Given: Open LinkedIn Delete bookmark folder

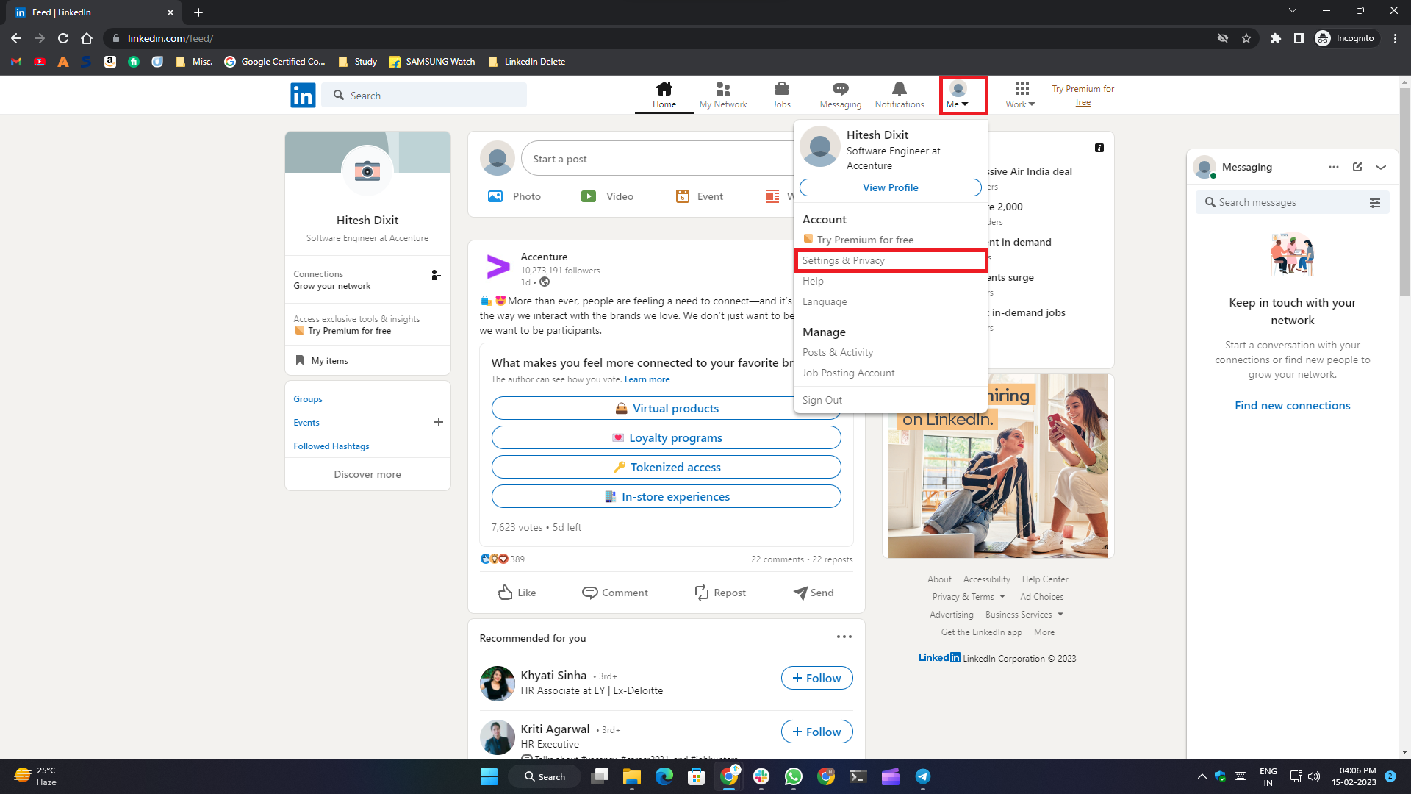Looking at the screenshot, I should [x=526, y=62].
